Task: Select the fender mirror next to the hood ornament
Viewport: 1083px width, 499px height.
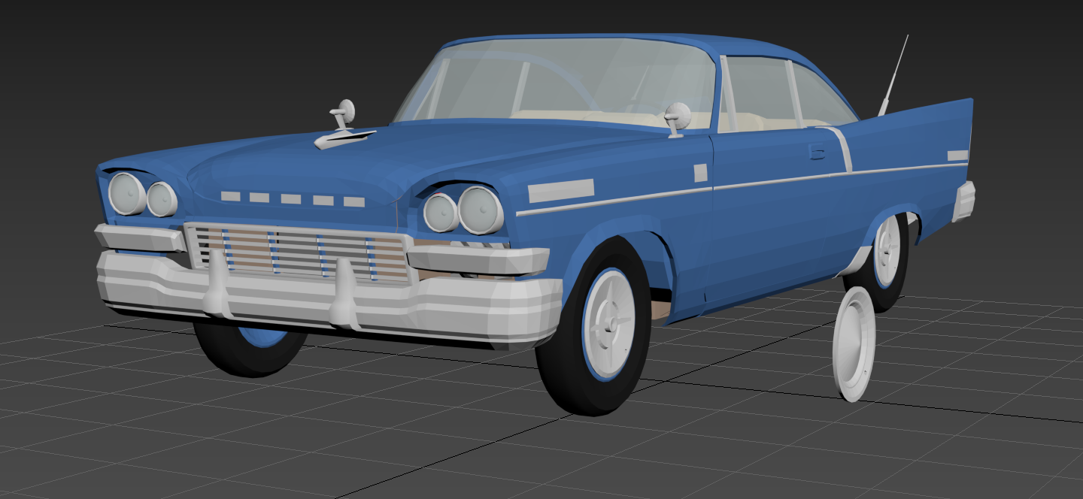Action: (343, 114)
